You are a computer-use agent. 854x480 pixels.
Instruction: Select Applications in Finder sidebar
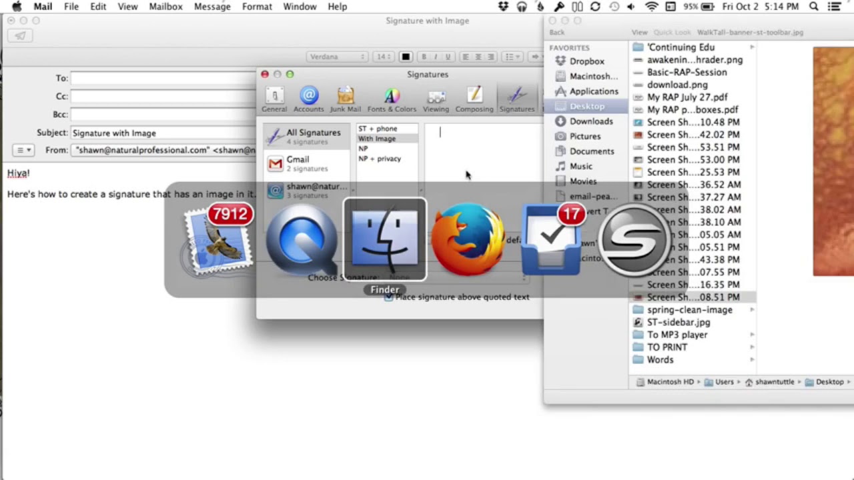(x=586, y=91)
